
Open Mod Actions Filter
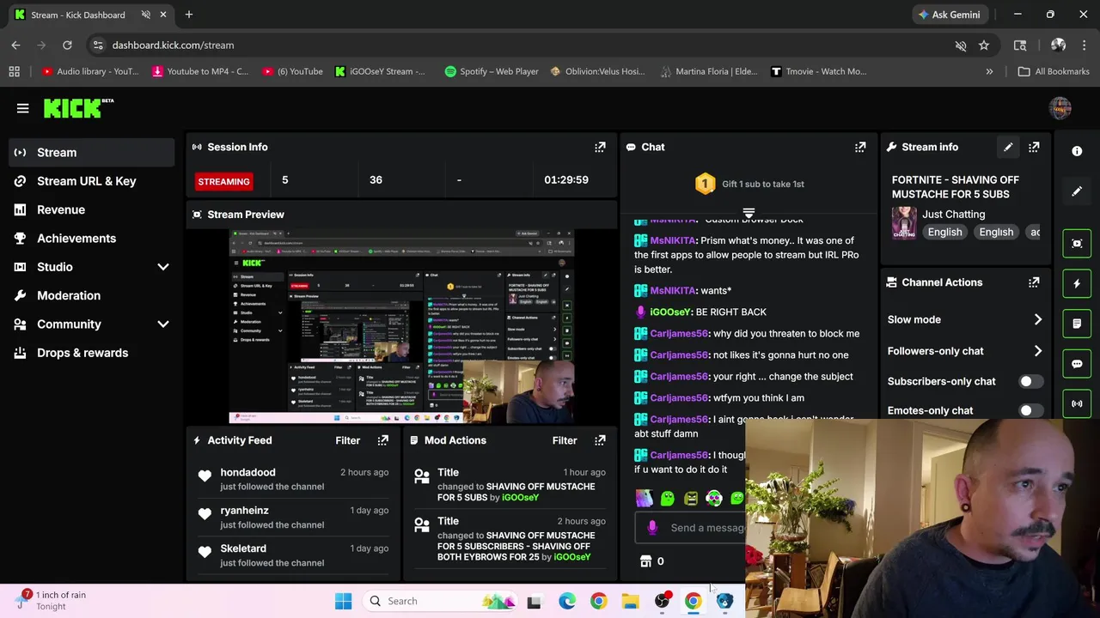[565, 440]
